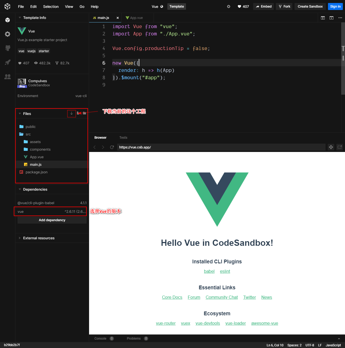Image resolution: width=345 pixels, height=348 pixels.
Task: Open the Live collaboration panel in sidebar
Action: click(x=7, y=77)
